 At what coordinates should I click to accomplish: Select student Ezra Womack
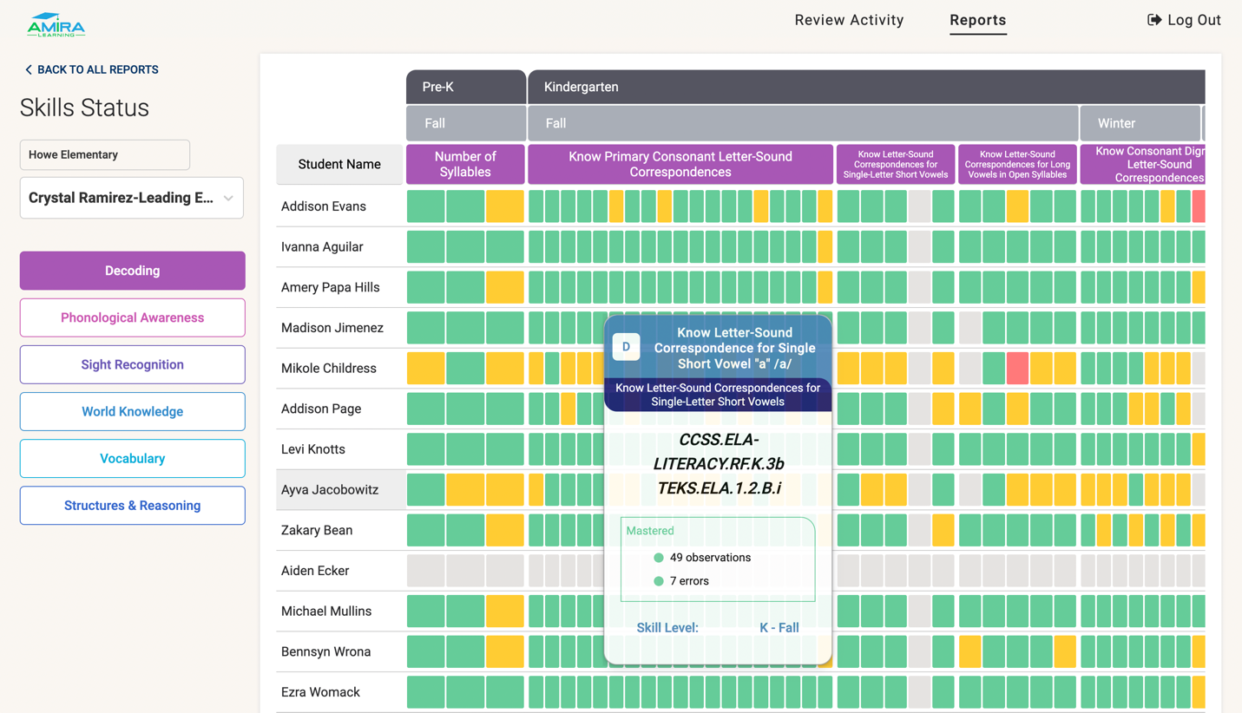click(320, 692)
